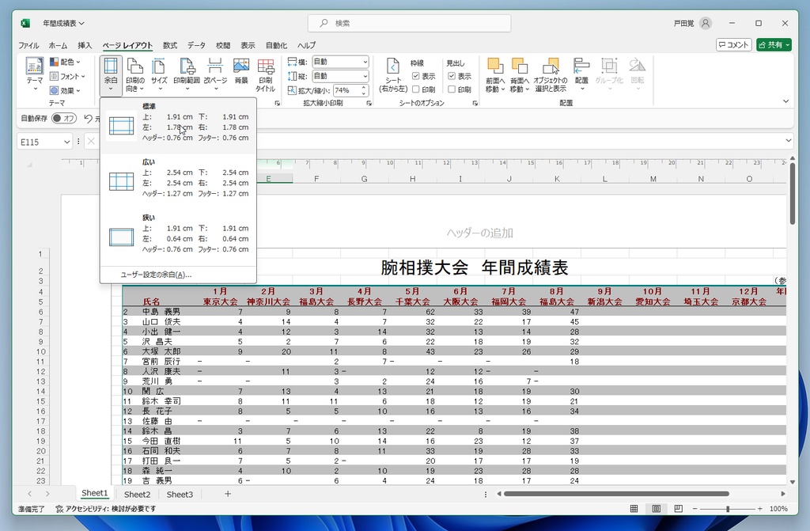Click アクセシビリティ status bar message
Screen dimensions: 810x531
click(106, 509)
